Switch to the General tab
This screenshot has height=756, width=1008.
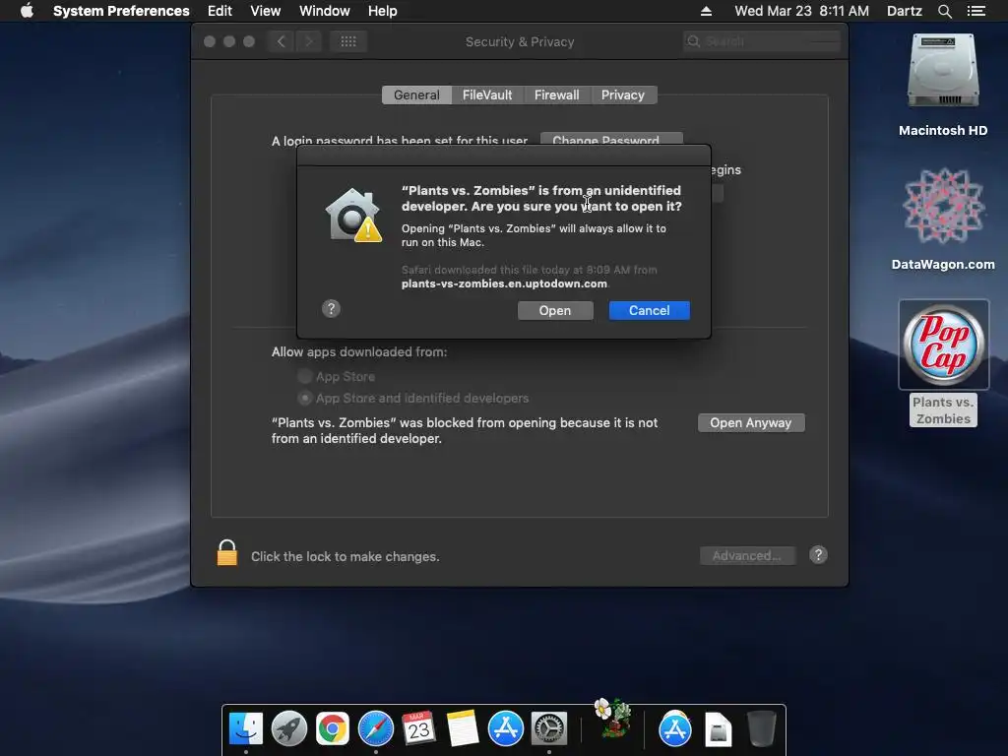(x=416, y=94)
